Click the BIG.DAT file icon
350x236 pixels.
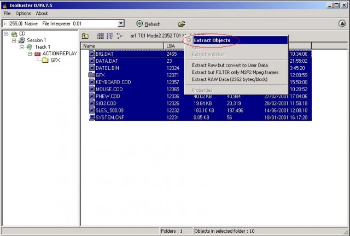click(x=92, y=54)
